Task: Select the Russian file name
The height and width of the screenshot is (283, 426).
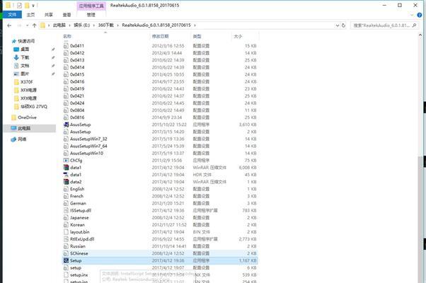Action: pos(78,246)
